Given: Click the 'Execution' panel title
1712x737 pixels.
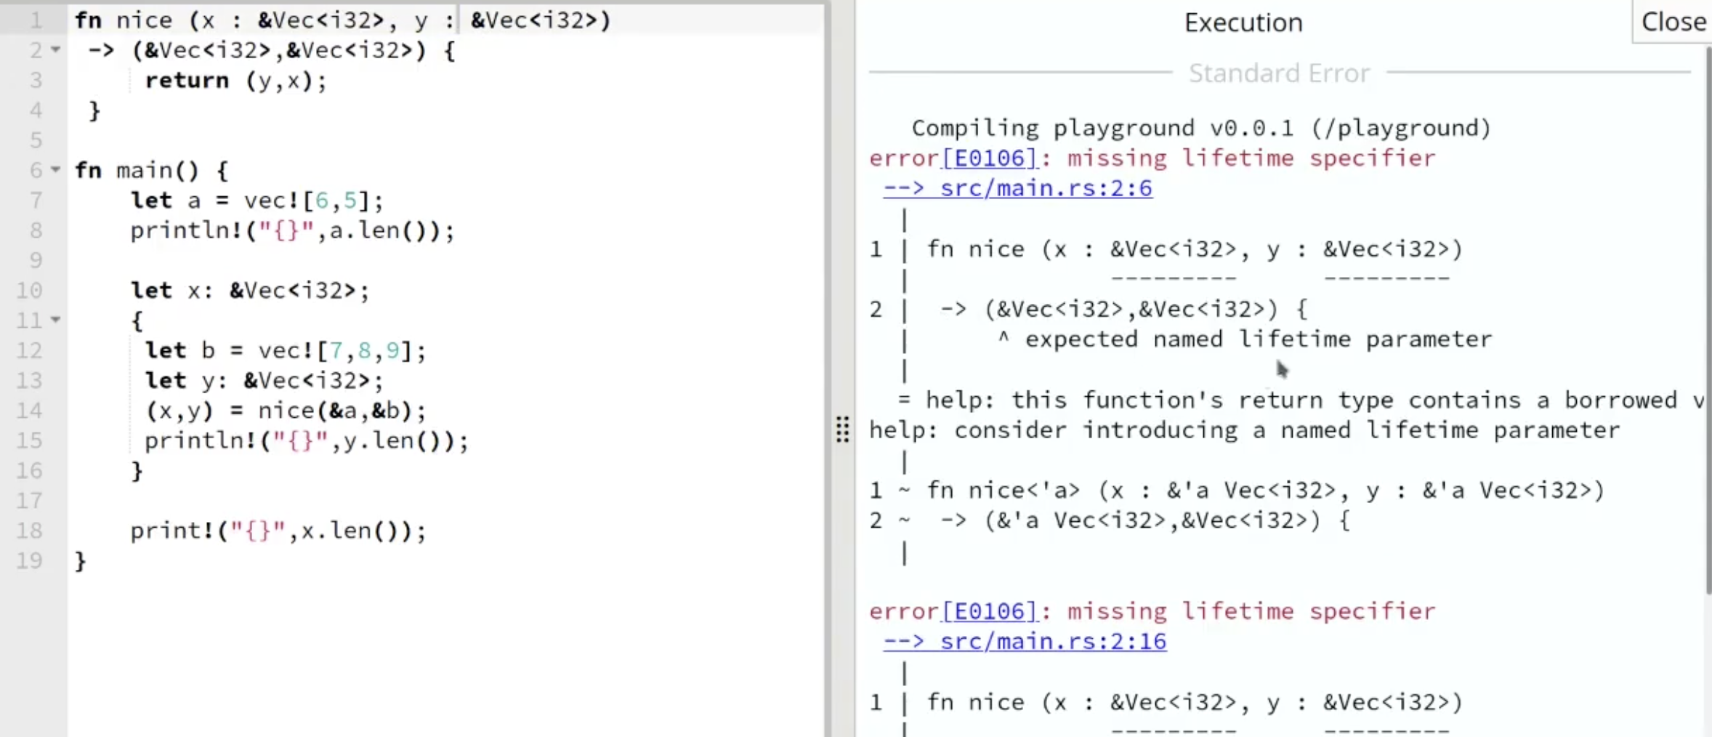Looking at the screenshot, I should (1243, 23).
